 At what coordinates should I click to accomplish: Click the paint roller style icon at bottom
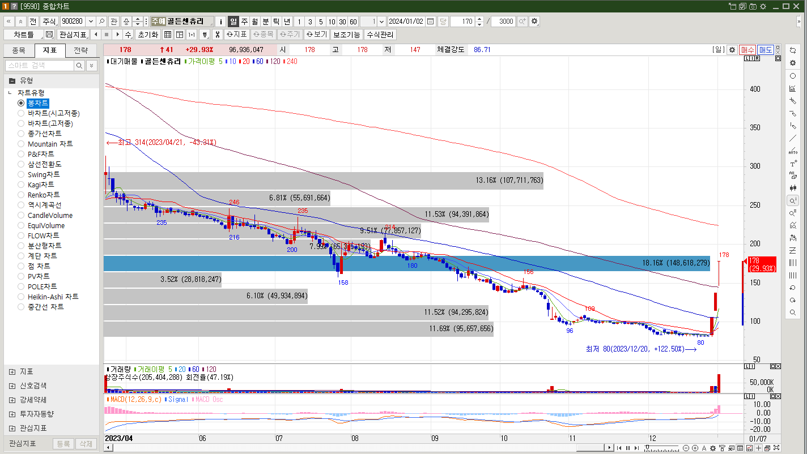(x=722, y=448)
